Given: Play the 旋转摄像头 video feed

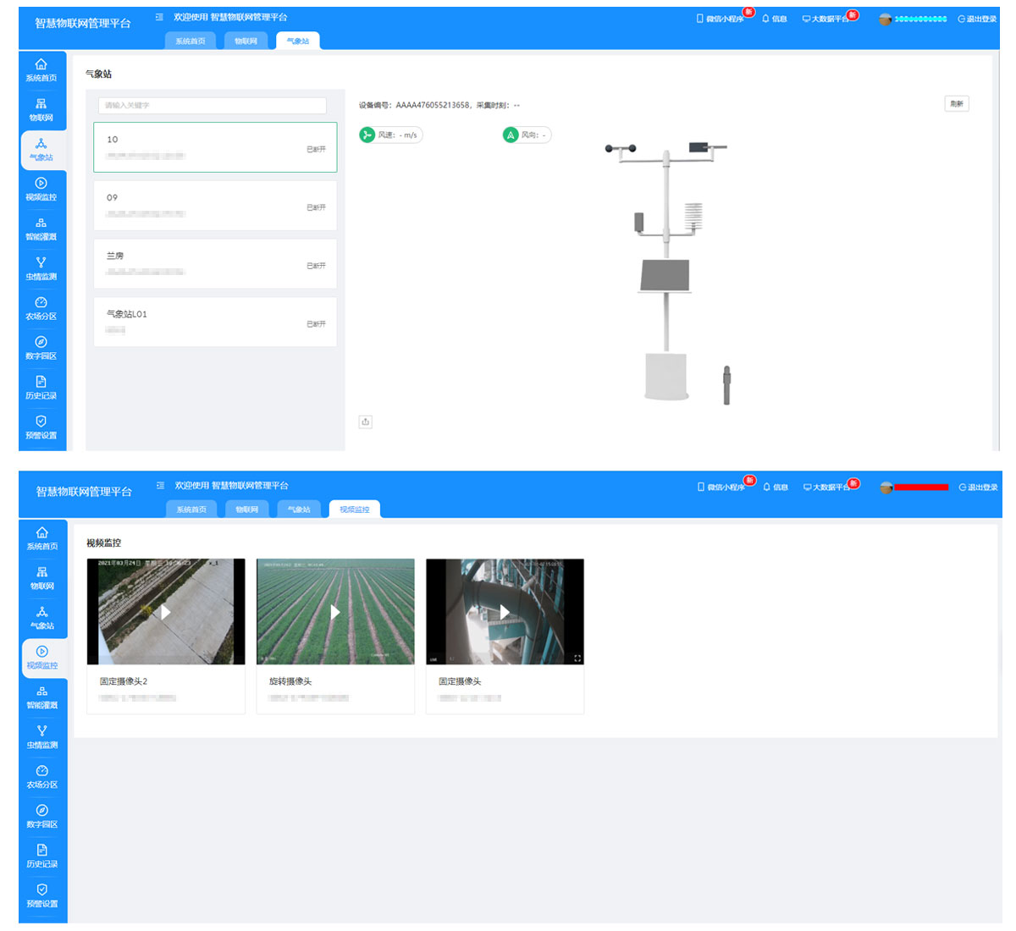Looking at the screenshot, I should click(x=335, y=611).
